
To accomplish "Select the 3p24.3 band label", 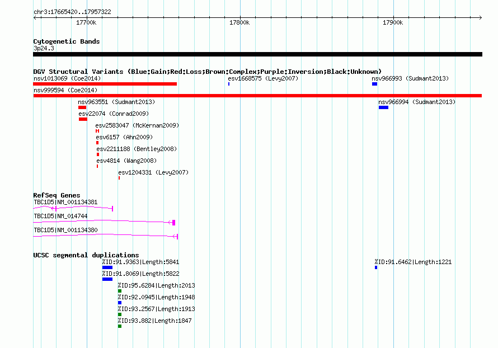I will [x=44, y=48].
